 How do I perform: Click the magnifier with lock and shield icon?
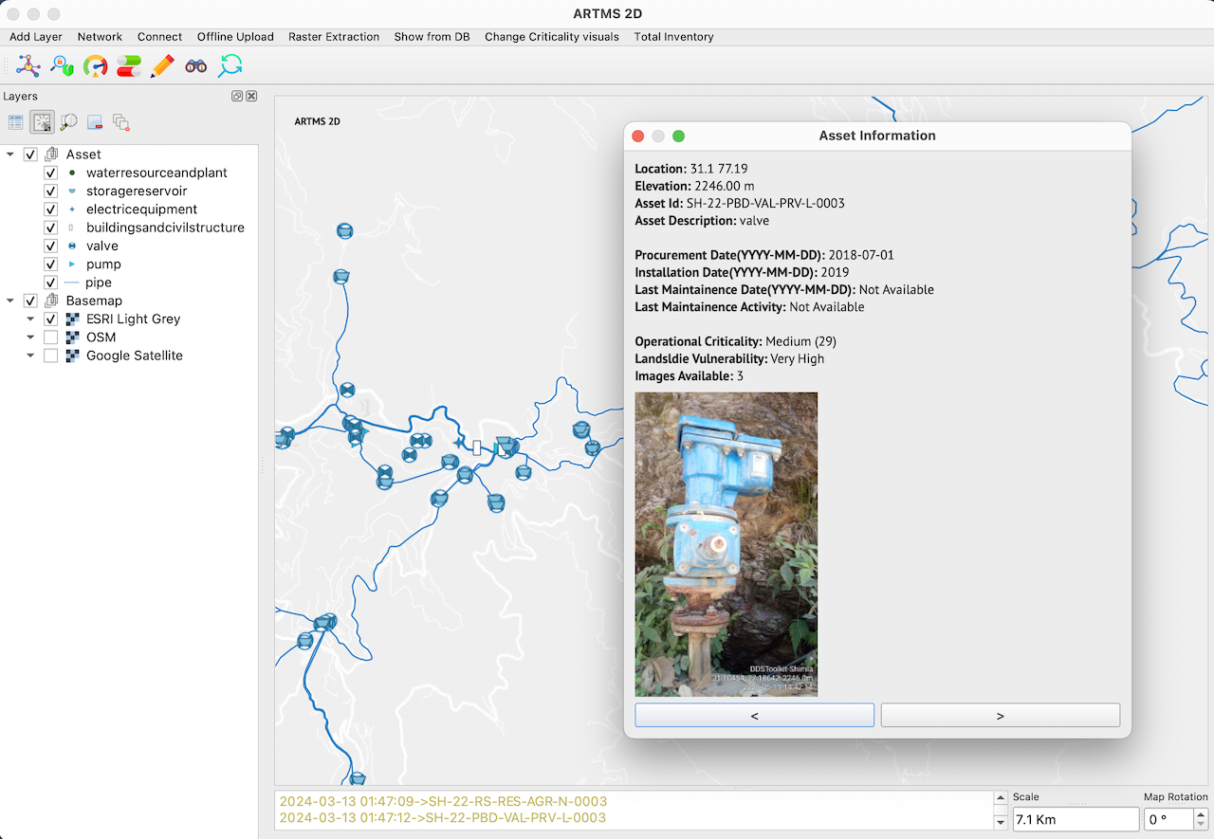point(62,66)
